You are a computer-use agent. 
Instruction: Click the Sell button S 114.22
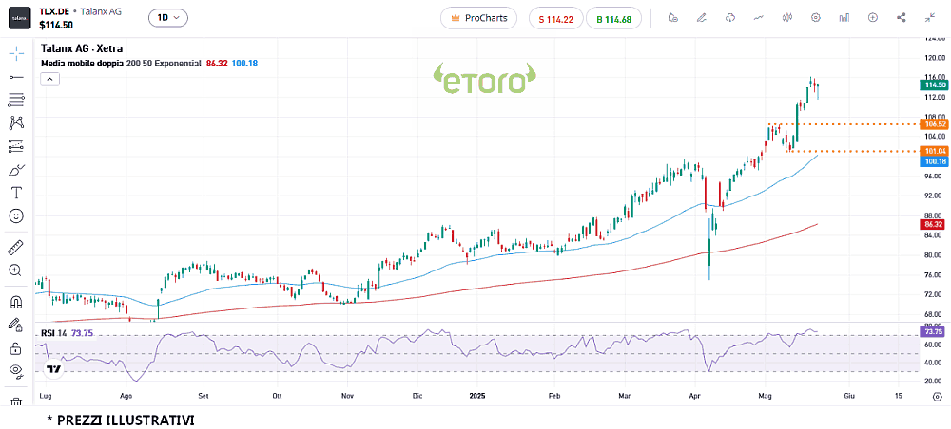click(555, 19)
